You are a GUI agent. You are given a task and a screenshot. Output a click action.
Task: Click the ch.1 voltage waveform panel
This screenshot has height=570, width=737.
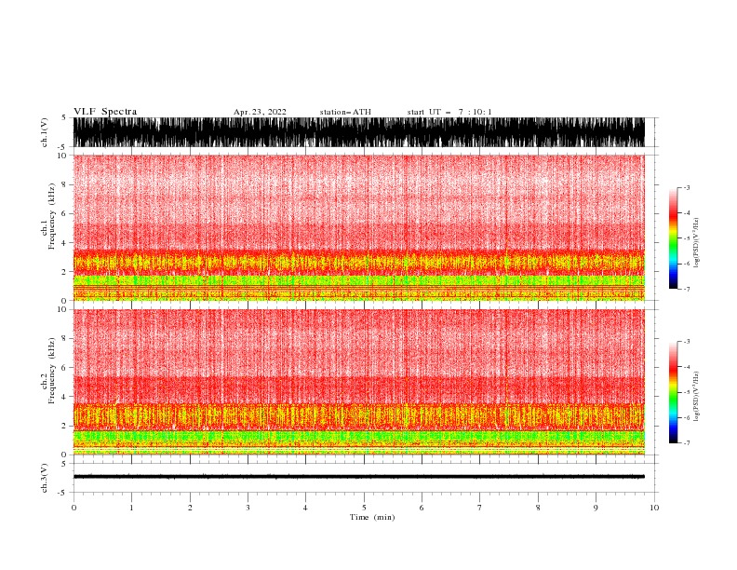(359, 132)
